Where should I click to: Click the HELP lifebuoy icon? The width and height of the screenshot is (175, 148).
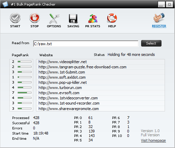click(112, 18)
